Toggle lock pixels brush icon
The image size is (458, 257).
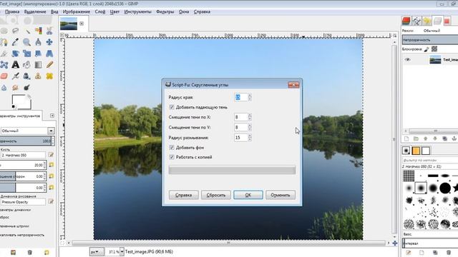(x=427, y=49)
